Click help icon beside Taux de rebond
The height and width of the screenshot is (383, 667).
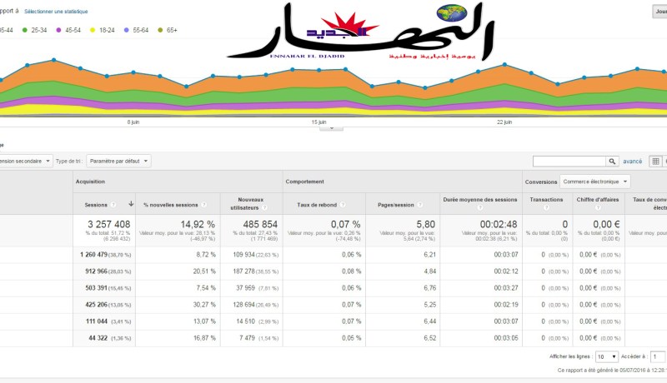tap(343, 205)
